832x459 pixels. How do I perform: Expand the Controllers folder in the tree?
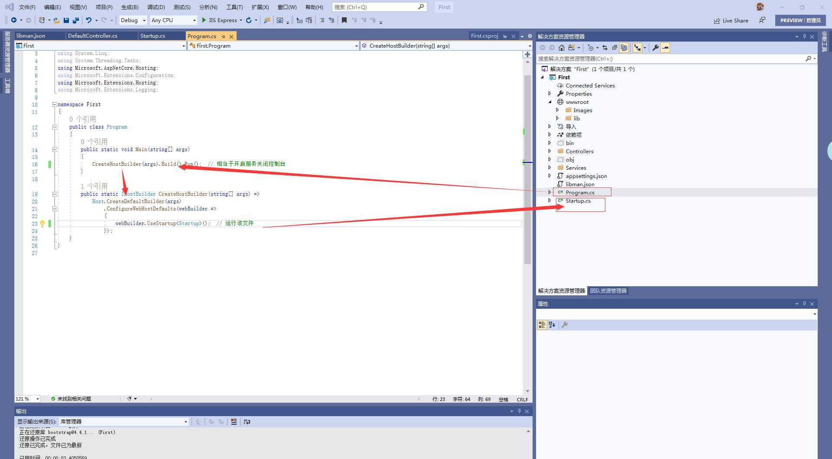pos(550,151)
